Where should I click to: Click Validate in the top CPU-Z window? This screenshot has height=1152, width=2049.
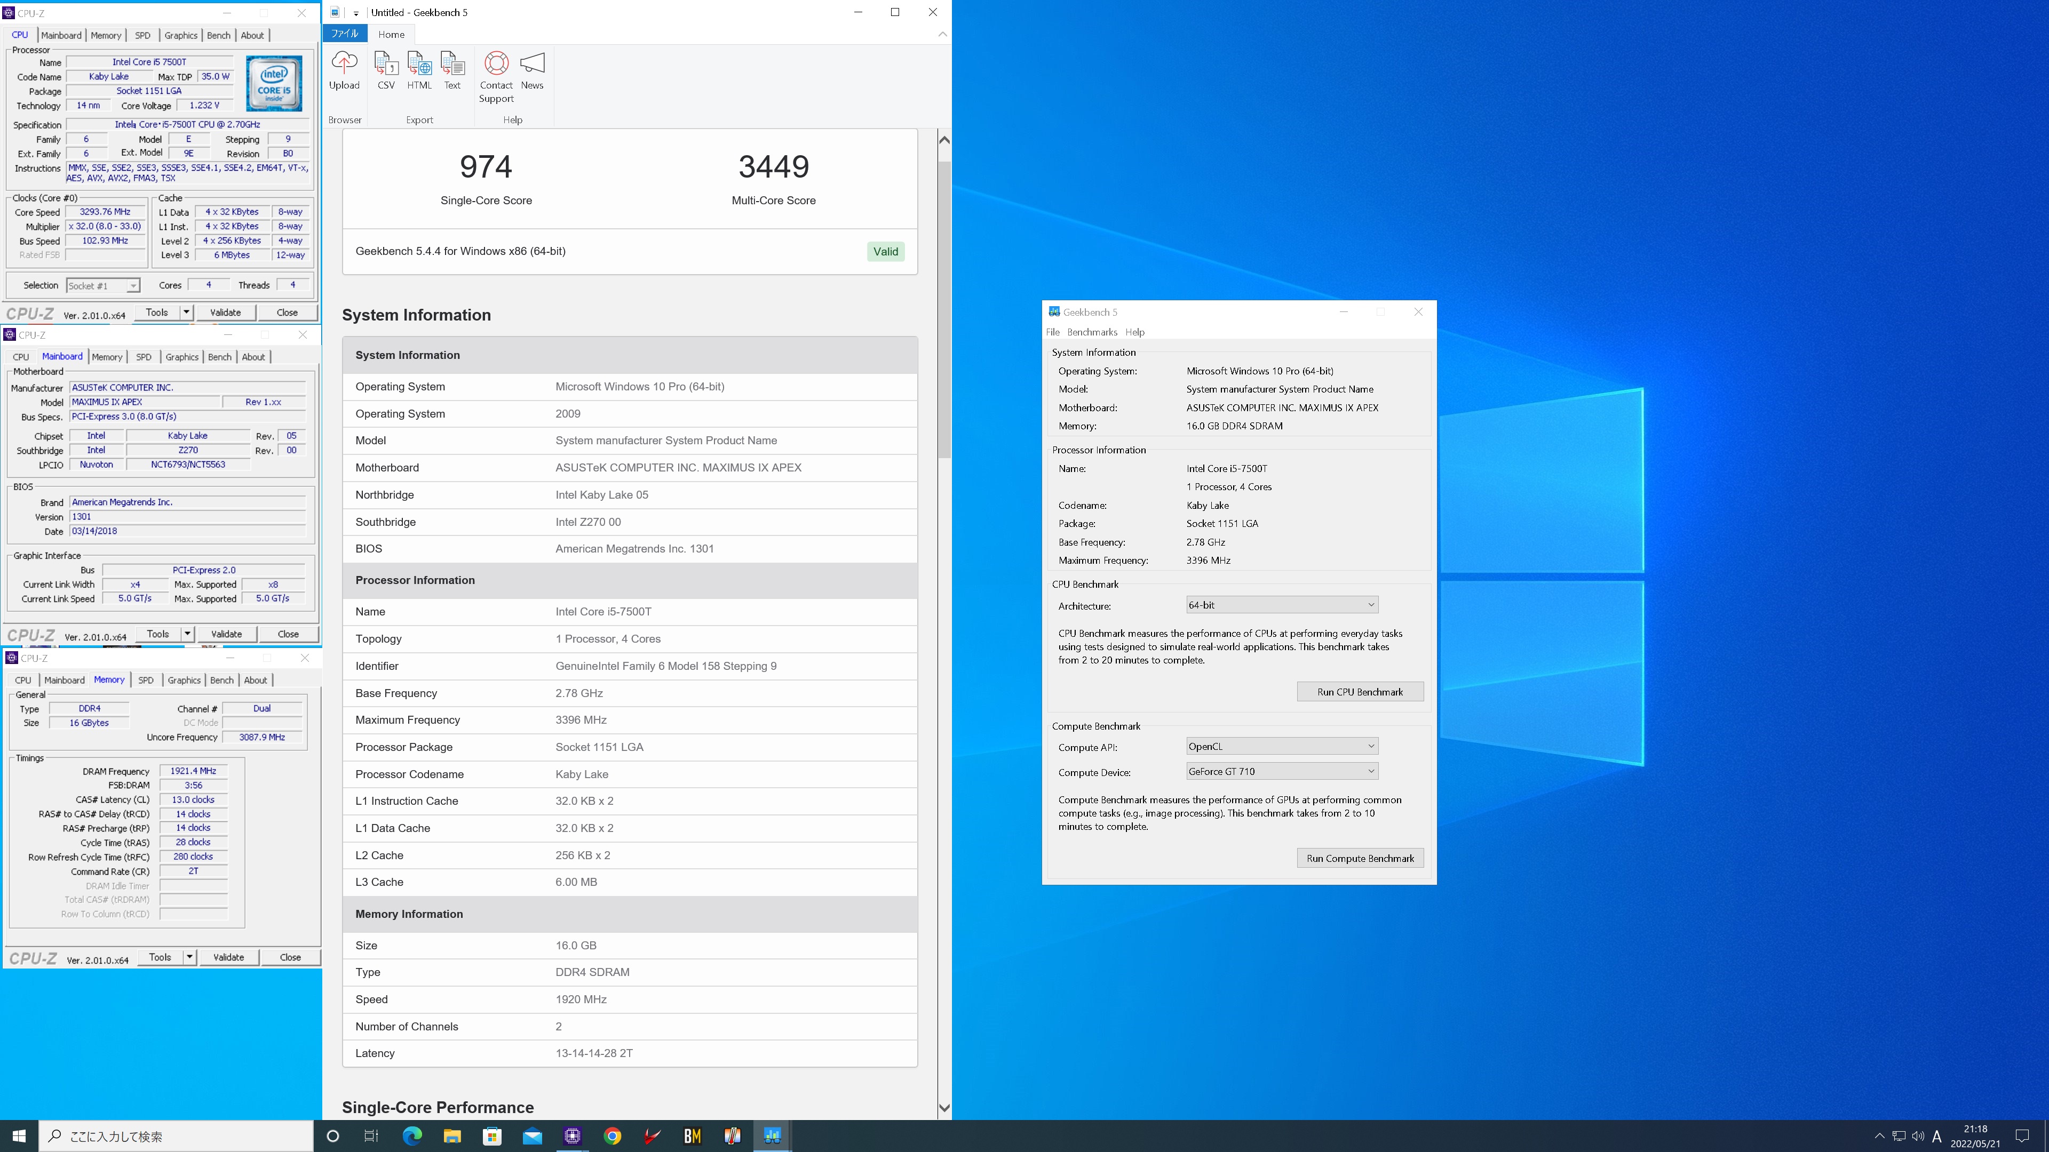pyautogui.click(x=225, y=313)
